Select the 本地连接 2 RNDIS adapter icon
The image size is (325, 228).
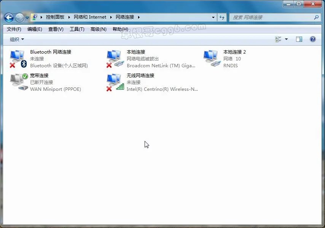pos(212,59)
